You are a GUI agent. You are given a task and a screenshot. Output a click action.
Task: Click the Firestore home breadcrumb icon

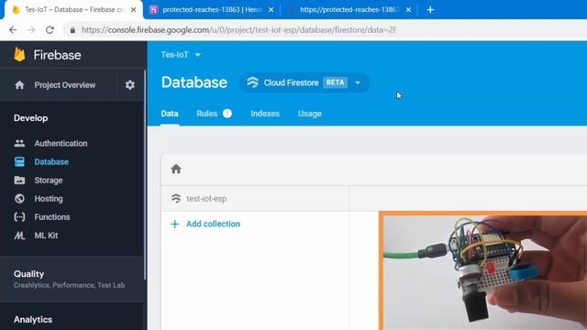pos(176,169)
